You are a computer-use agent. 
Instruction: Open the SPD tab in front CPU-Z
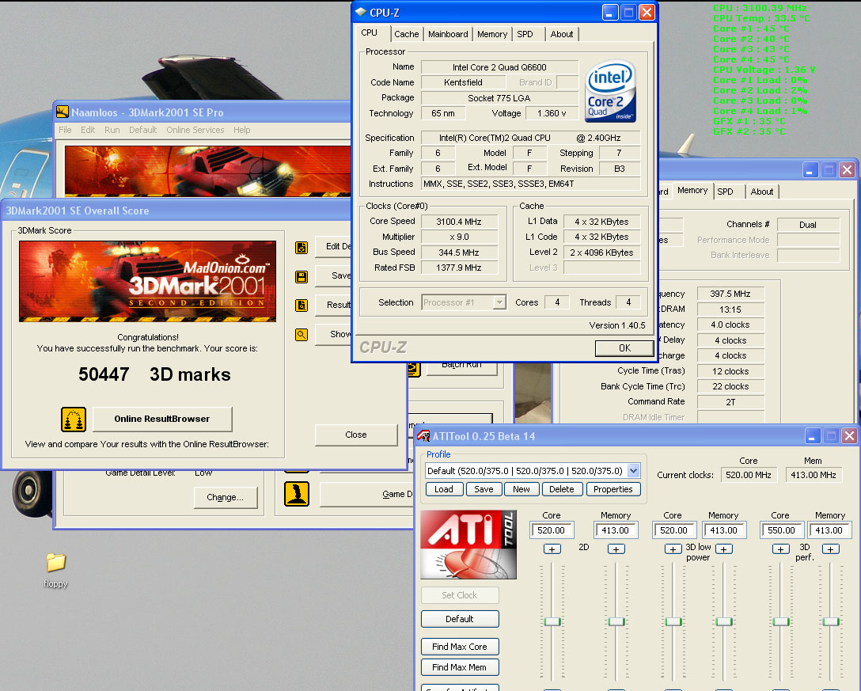(525, 34)
